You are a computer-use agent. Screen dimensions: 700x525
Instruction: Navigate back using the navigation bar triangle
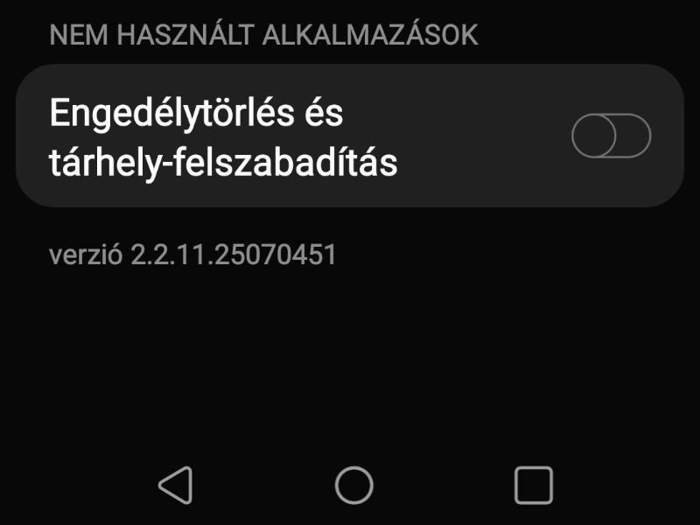click(x=176, y=486)
